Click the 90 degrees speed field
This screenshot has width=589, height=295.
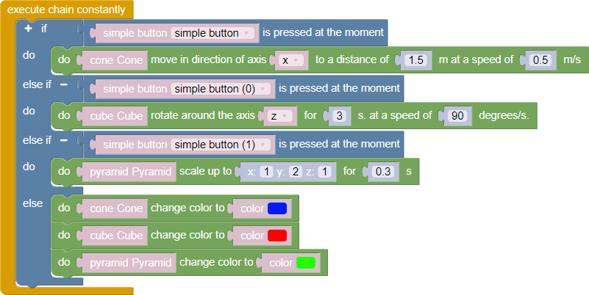[x=458, y=116]
